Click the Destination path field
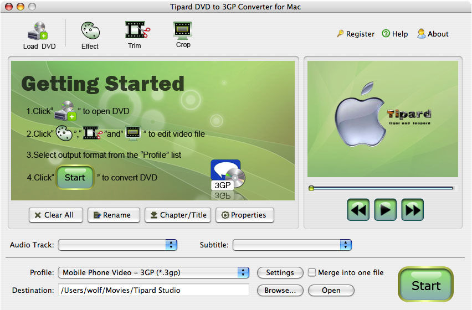The width and height of the screenshot is (472, 310). 153,290
